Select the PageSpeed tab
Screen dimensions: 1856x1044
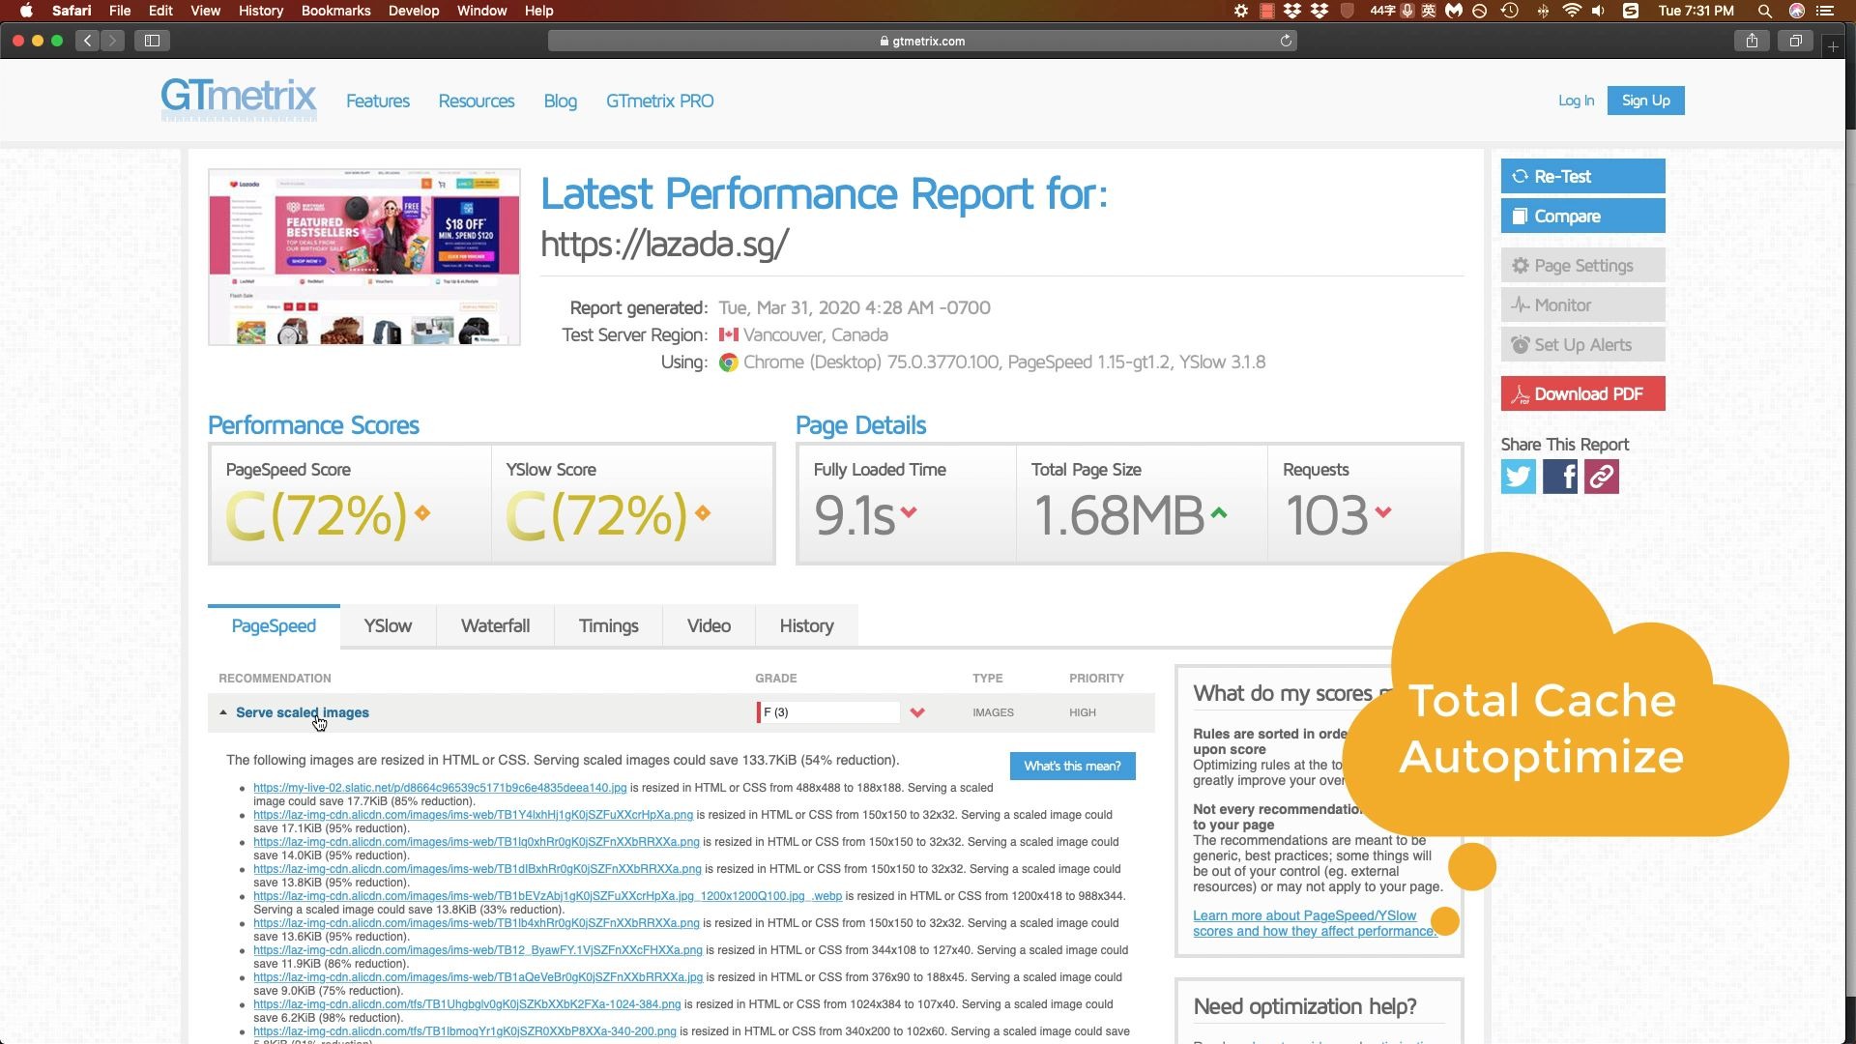click(274, 625)
